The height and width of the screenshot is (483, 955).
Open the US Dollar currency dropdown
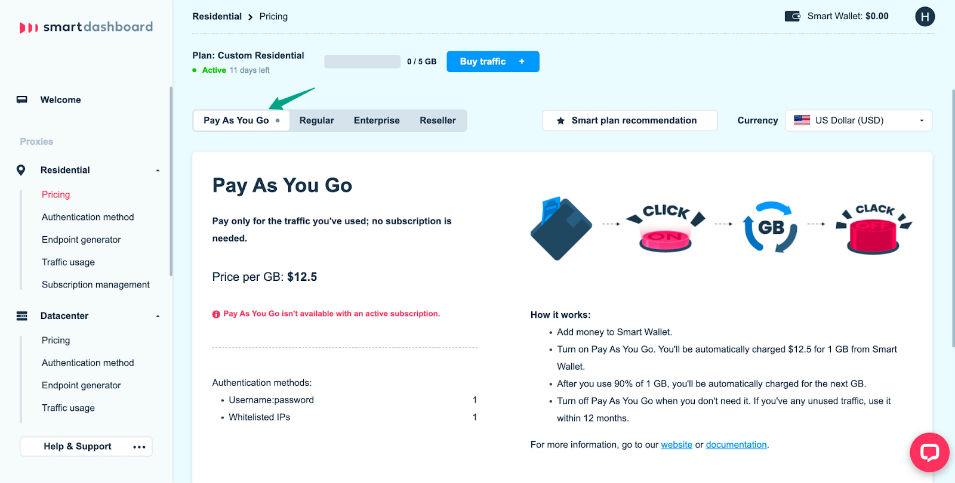(x=858, y=120)
